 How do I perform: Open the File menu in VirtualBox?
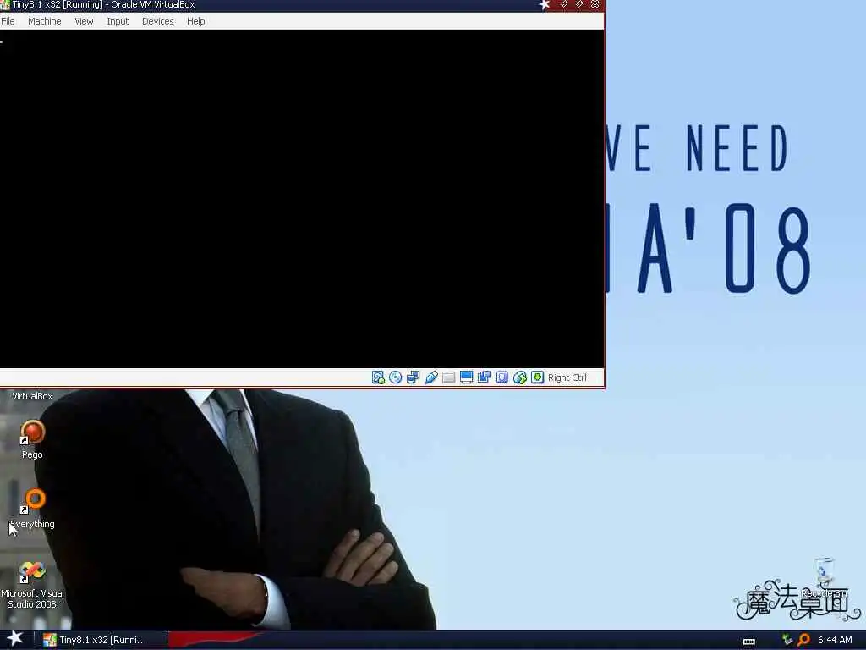pos(8,21)
